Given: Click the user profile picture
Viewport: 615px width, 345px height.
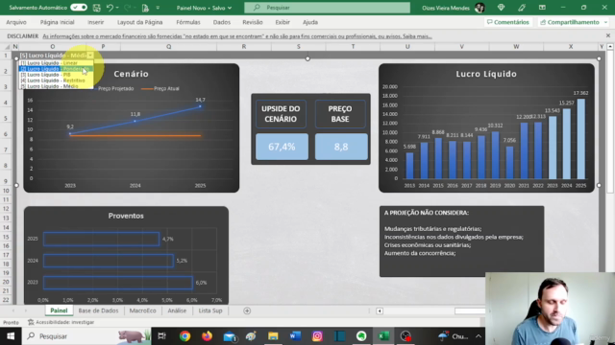Looking at the screenshot, I should click(x=480, y=8).
